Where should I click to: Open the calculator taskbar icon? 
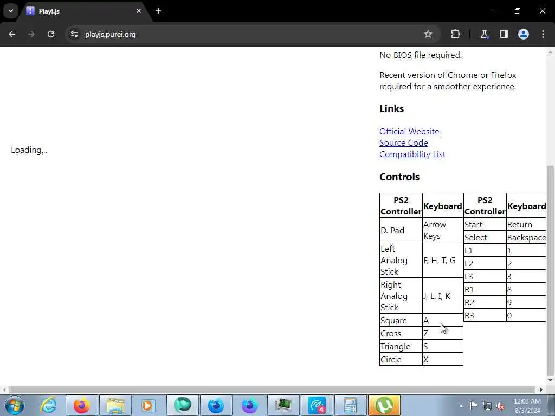tap(350, 405)
